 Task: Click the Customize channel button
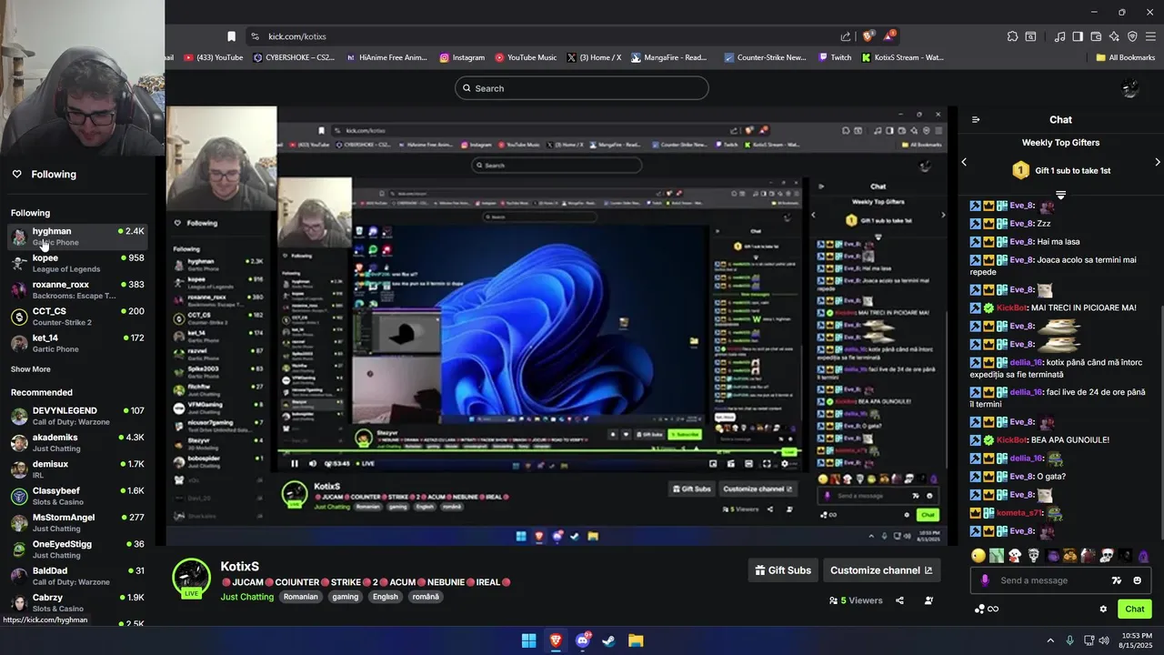881,570
